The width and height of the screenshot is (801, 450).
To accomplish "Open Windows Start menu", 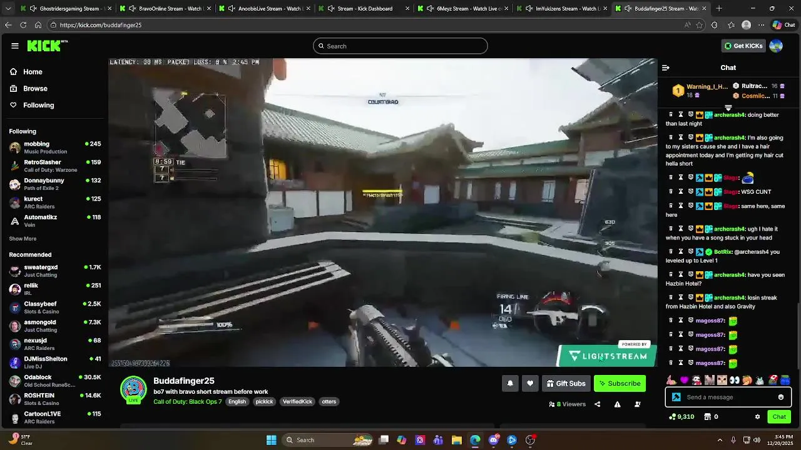I will [x=271, y=440].
